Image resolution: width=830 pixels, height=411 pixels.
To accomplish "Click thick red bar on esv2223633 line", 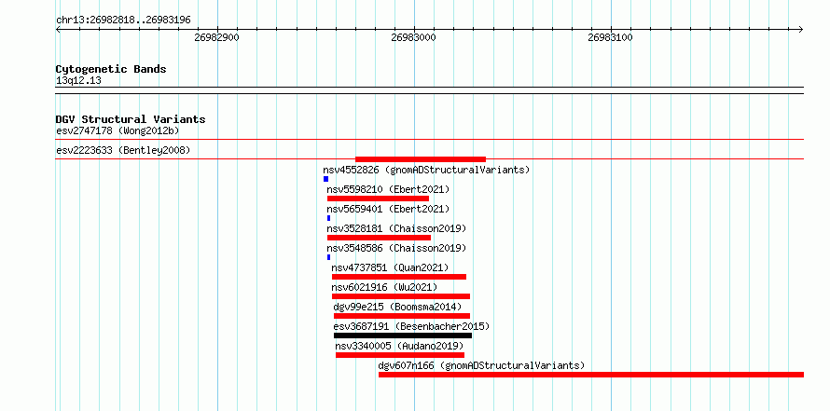I will pyautogui.click(x=421, y=159).
